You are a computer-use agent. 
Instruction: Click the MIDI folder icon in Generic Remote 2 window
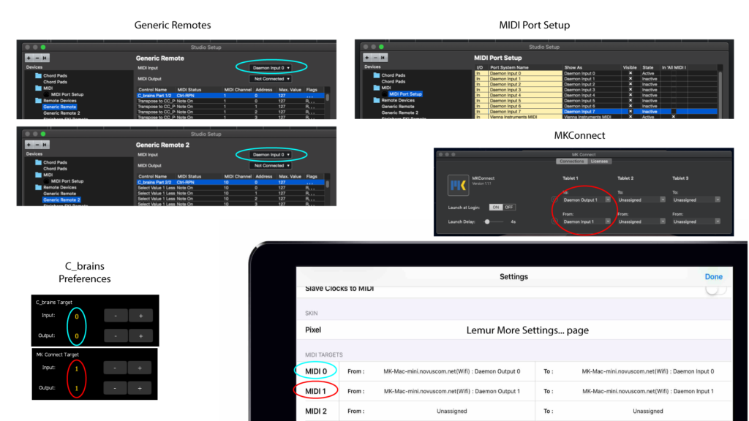coord(38,175)
